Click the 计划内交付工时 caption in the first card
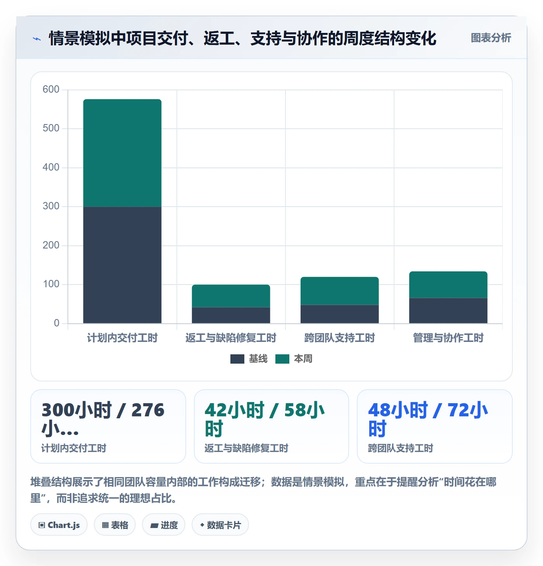The height and width of the screenshot is (566, 543). pos(74,449)
